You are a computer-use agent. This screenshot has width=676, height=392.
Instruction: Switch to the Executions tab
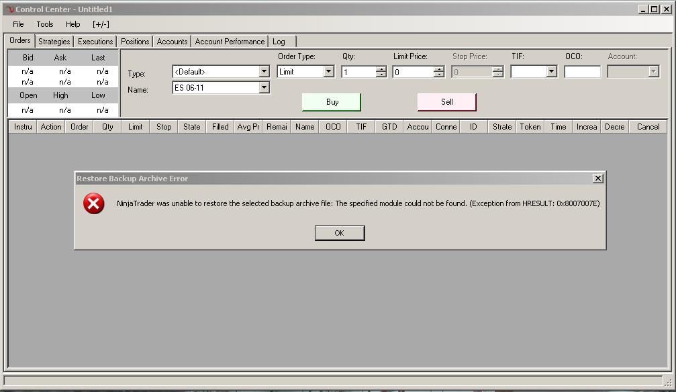[x=95, y=42]
